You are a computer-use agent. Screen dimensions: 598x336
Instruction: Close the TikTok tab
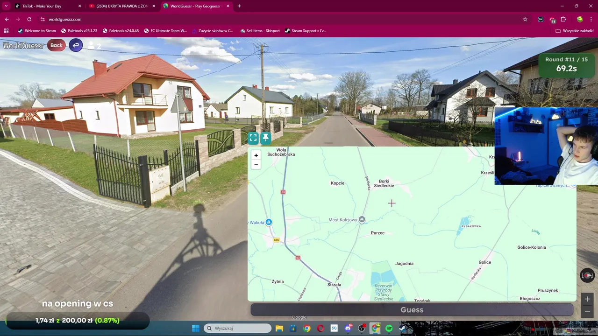[x=79, y=6]
